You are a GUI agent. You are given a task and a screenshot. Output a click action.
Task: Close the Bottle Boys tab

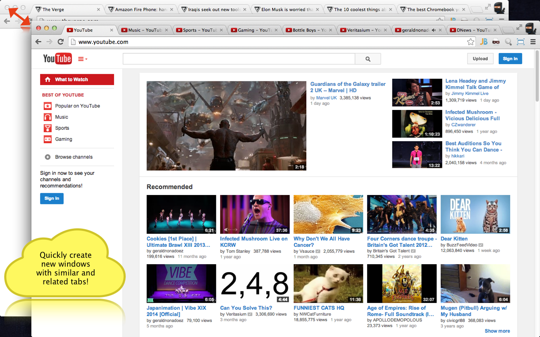[x=331, y=30]
